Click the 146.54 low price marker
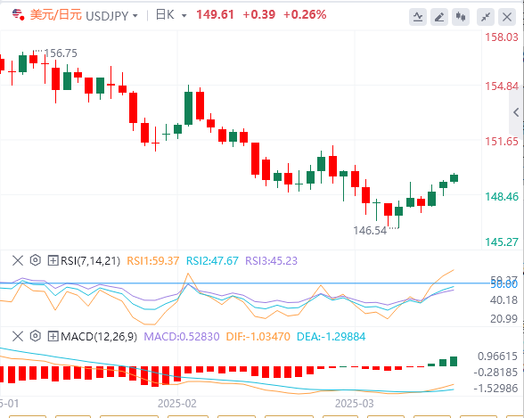Screen dimensions: 524x418 [x=370, y=231]
